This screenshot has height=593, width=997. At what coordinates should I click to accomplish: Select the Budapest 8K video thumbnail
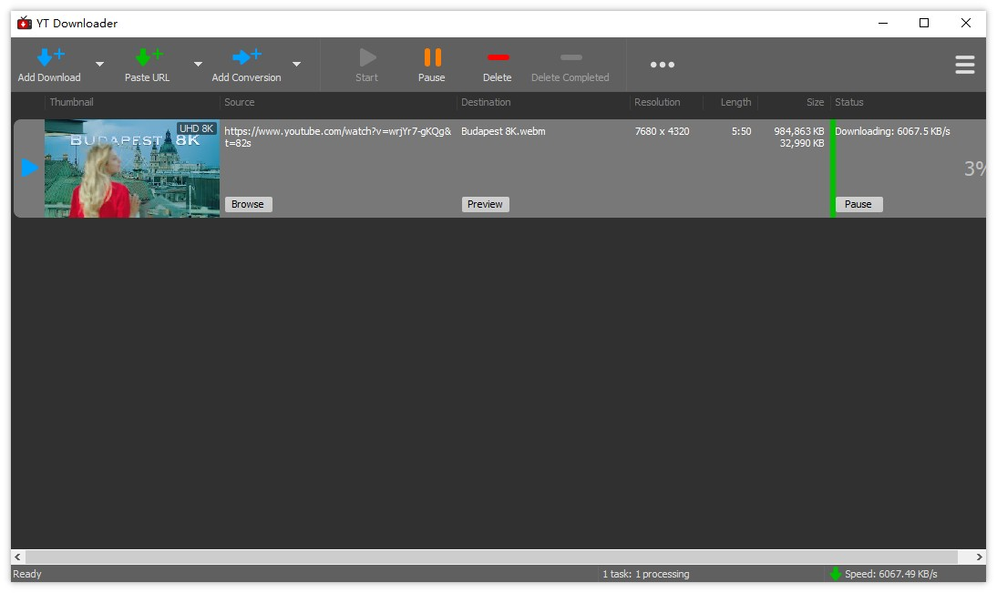point(132,169)
